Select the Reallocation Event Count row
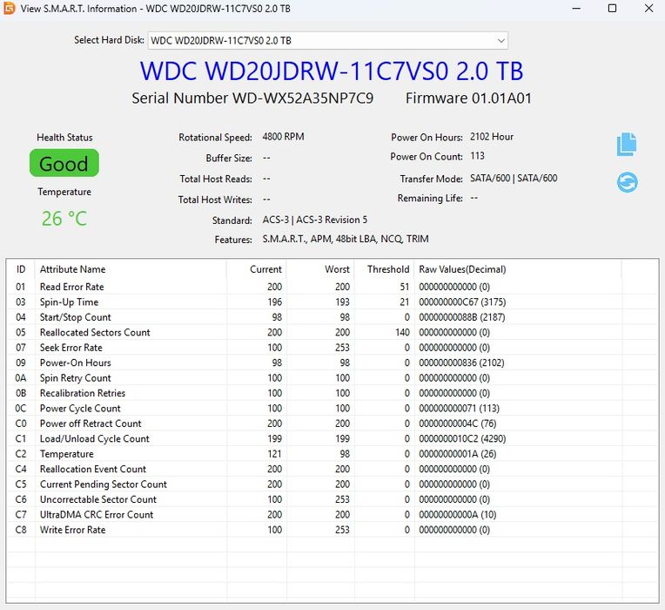Screen dimensions: 665x610 332,469
